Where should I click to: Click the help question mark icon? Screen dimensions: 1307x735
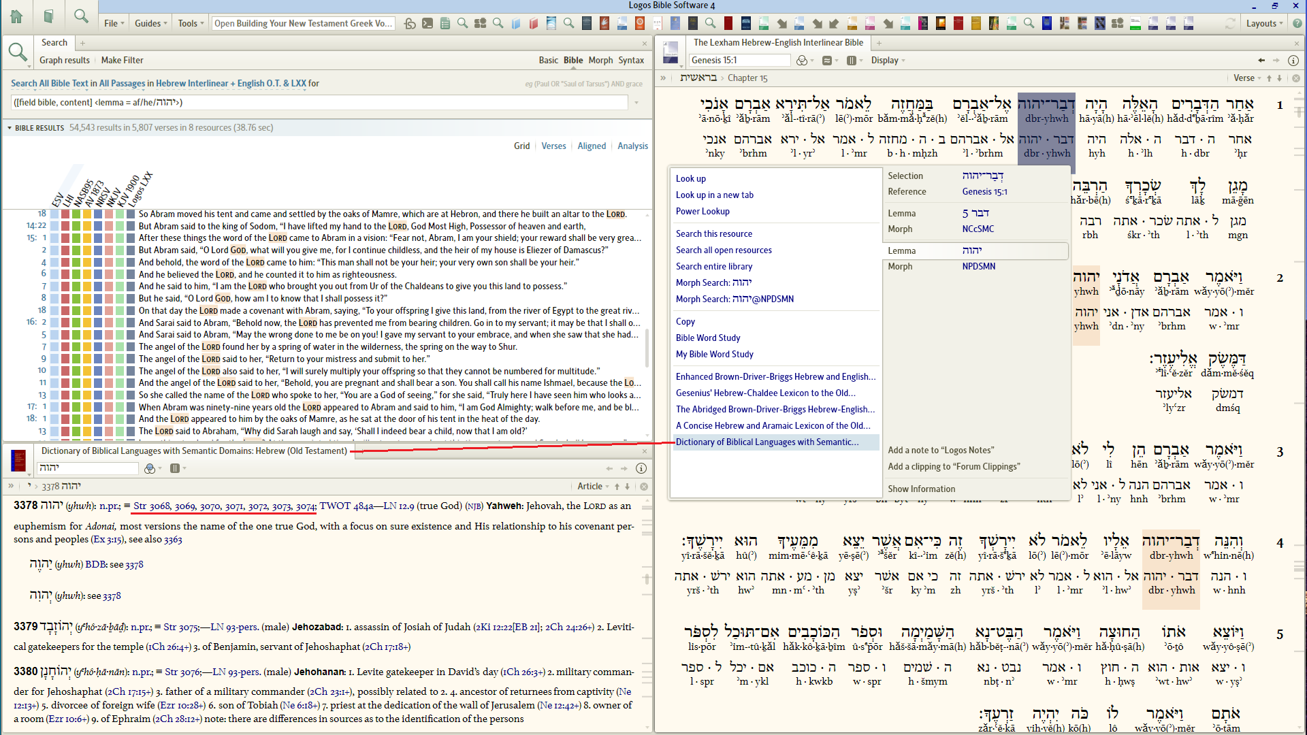1297,23
